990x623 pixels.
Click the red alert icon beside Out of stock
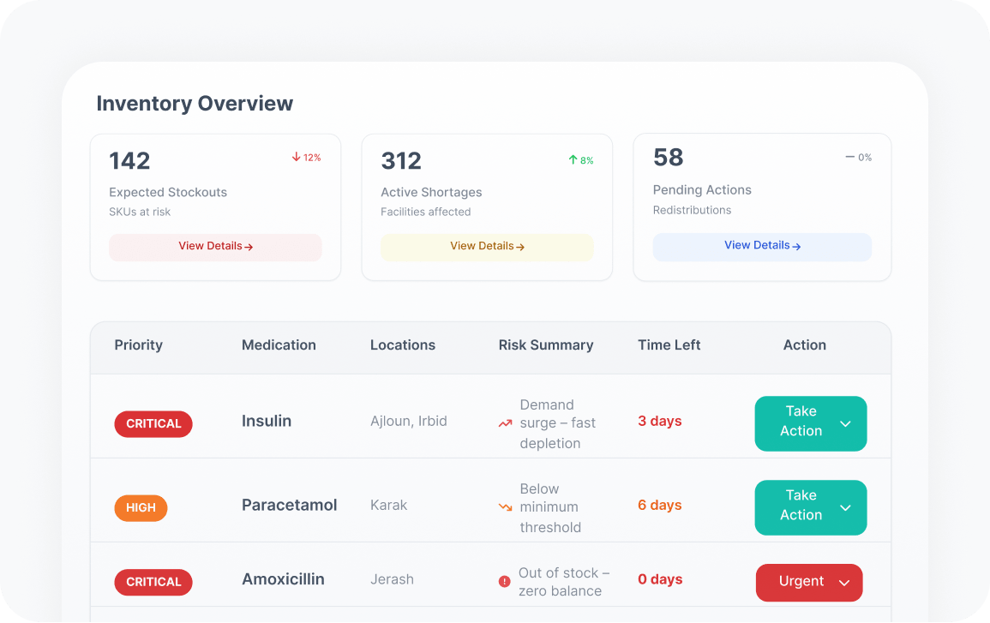click(504, 582)
